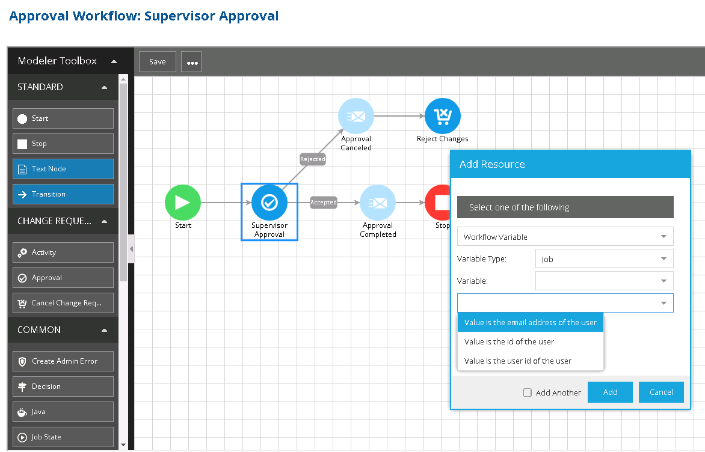
Task: Open the empty Variable dropdown
Action: [x=603, y=281]
